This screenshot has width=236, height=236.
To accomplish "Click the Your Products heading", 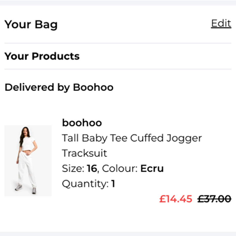I will tap(42, 56).
